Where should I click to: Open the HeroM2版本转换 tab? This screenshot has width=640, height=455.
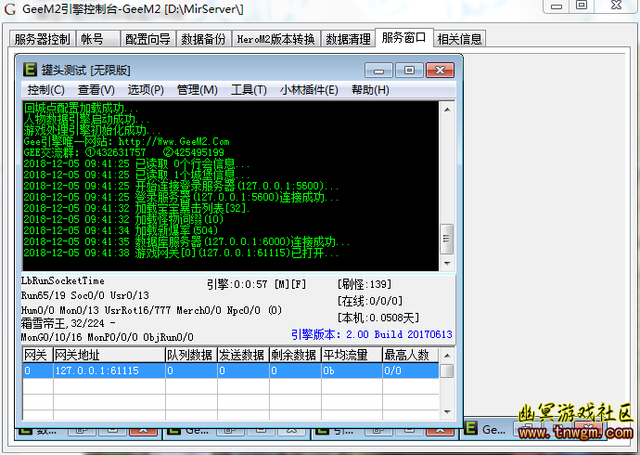[x=276, y=39]
